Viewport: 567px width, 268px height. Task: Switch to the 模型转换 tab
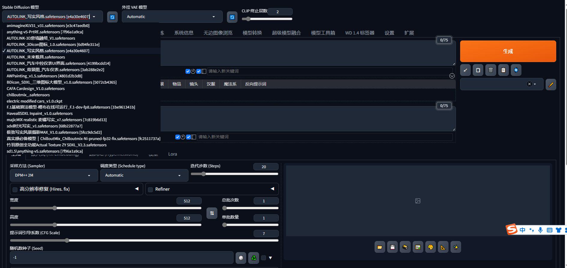pyautogui.click(x=252, y=33)
